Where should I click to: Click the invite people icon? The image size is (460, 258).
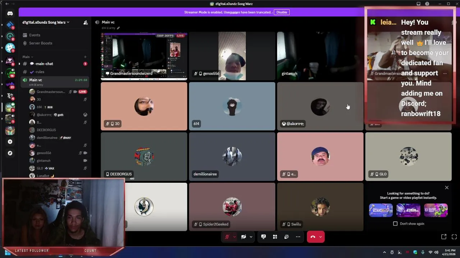coord(86,22)
